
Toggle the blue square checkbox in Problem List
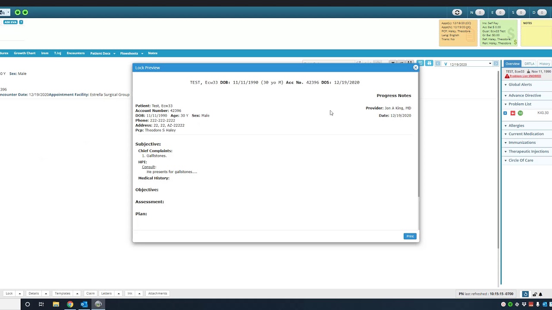click(x=505, y=113)
